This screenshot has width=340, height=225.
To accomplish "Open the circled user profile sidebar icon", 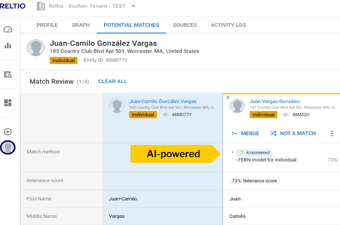I will point(8,148).
